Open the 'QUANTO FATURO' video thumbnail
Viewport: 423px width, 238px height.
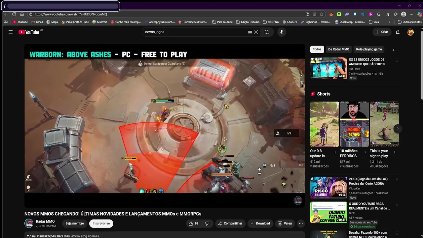tap(328, 212)
